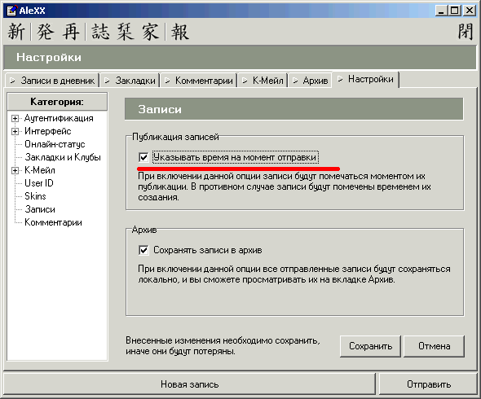Click the 栞 kanji toolbar icon
Image resolution: width=481 pixels, height=399 pixels.
[x=126, y=32]
